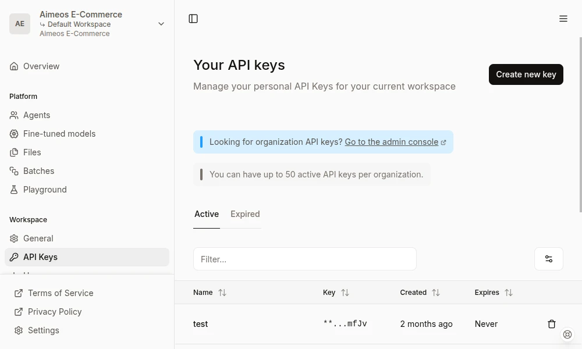Open the hamburger menu icon
582x349 pixels.
click(563, 19)
